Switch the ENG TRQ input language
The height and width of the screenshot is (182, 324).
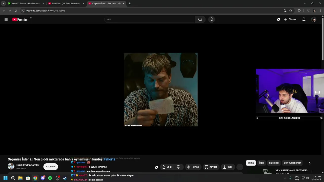(297, 178)
